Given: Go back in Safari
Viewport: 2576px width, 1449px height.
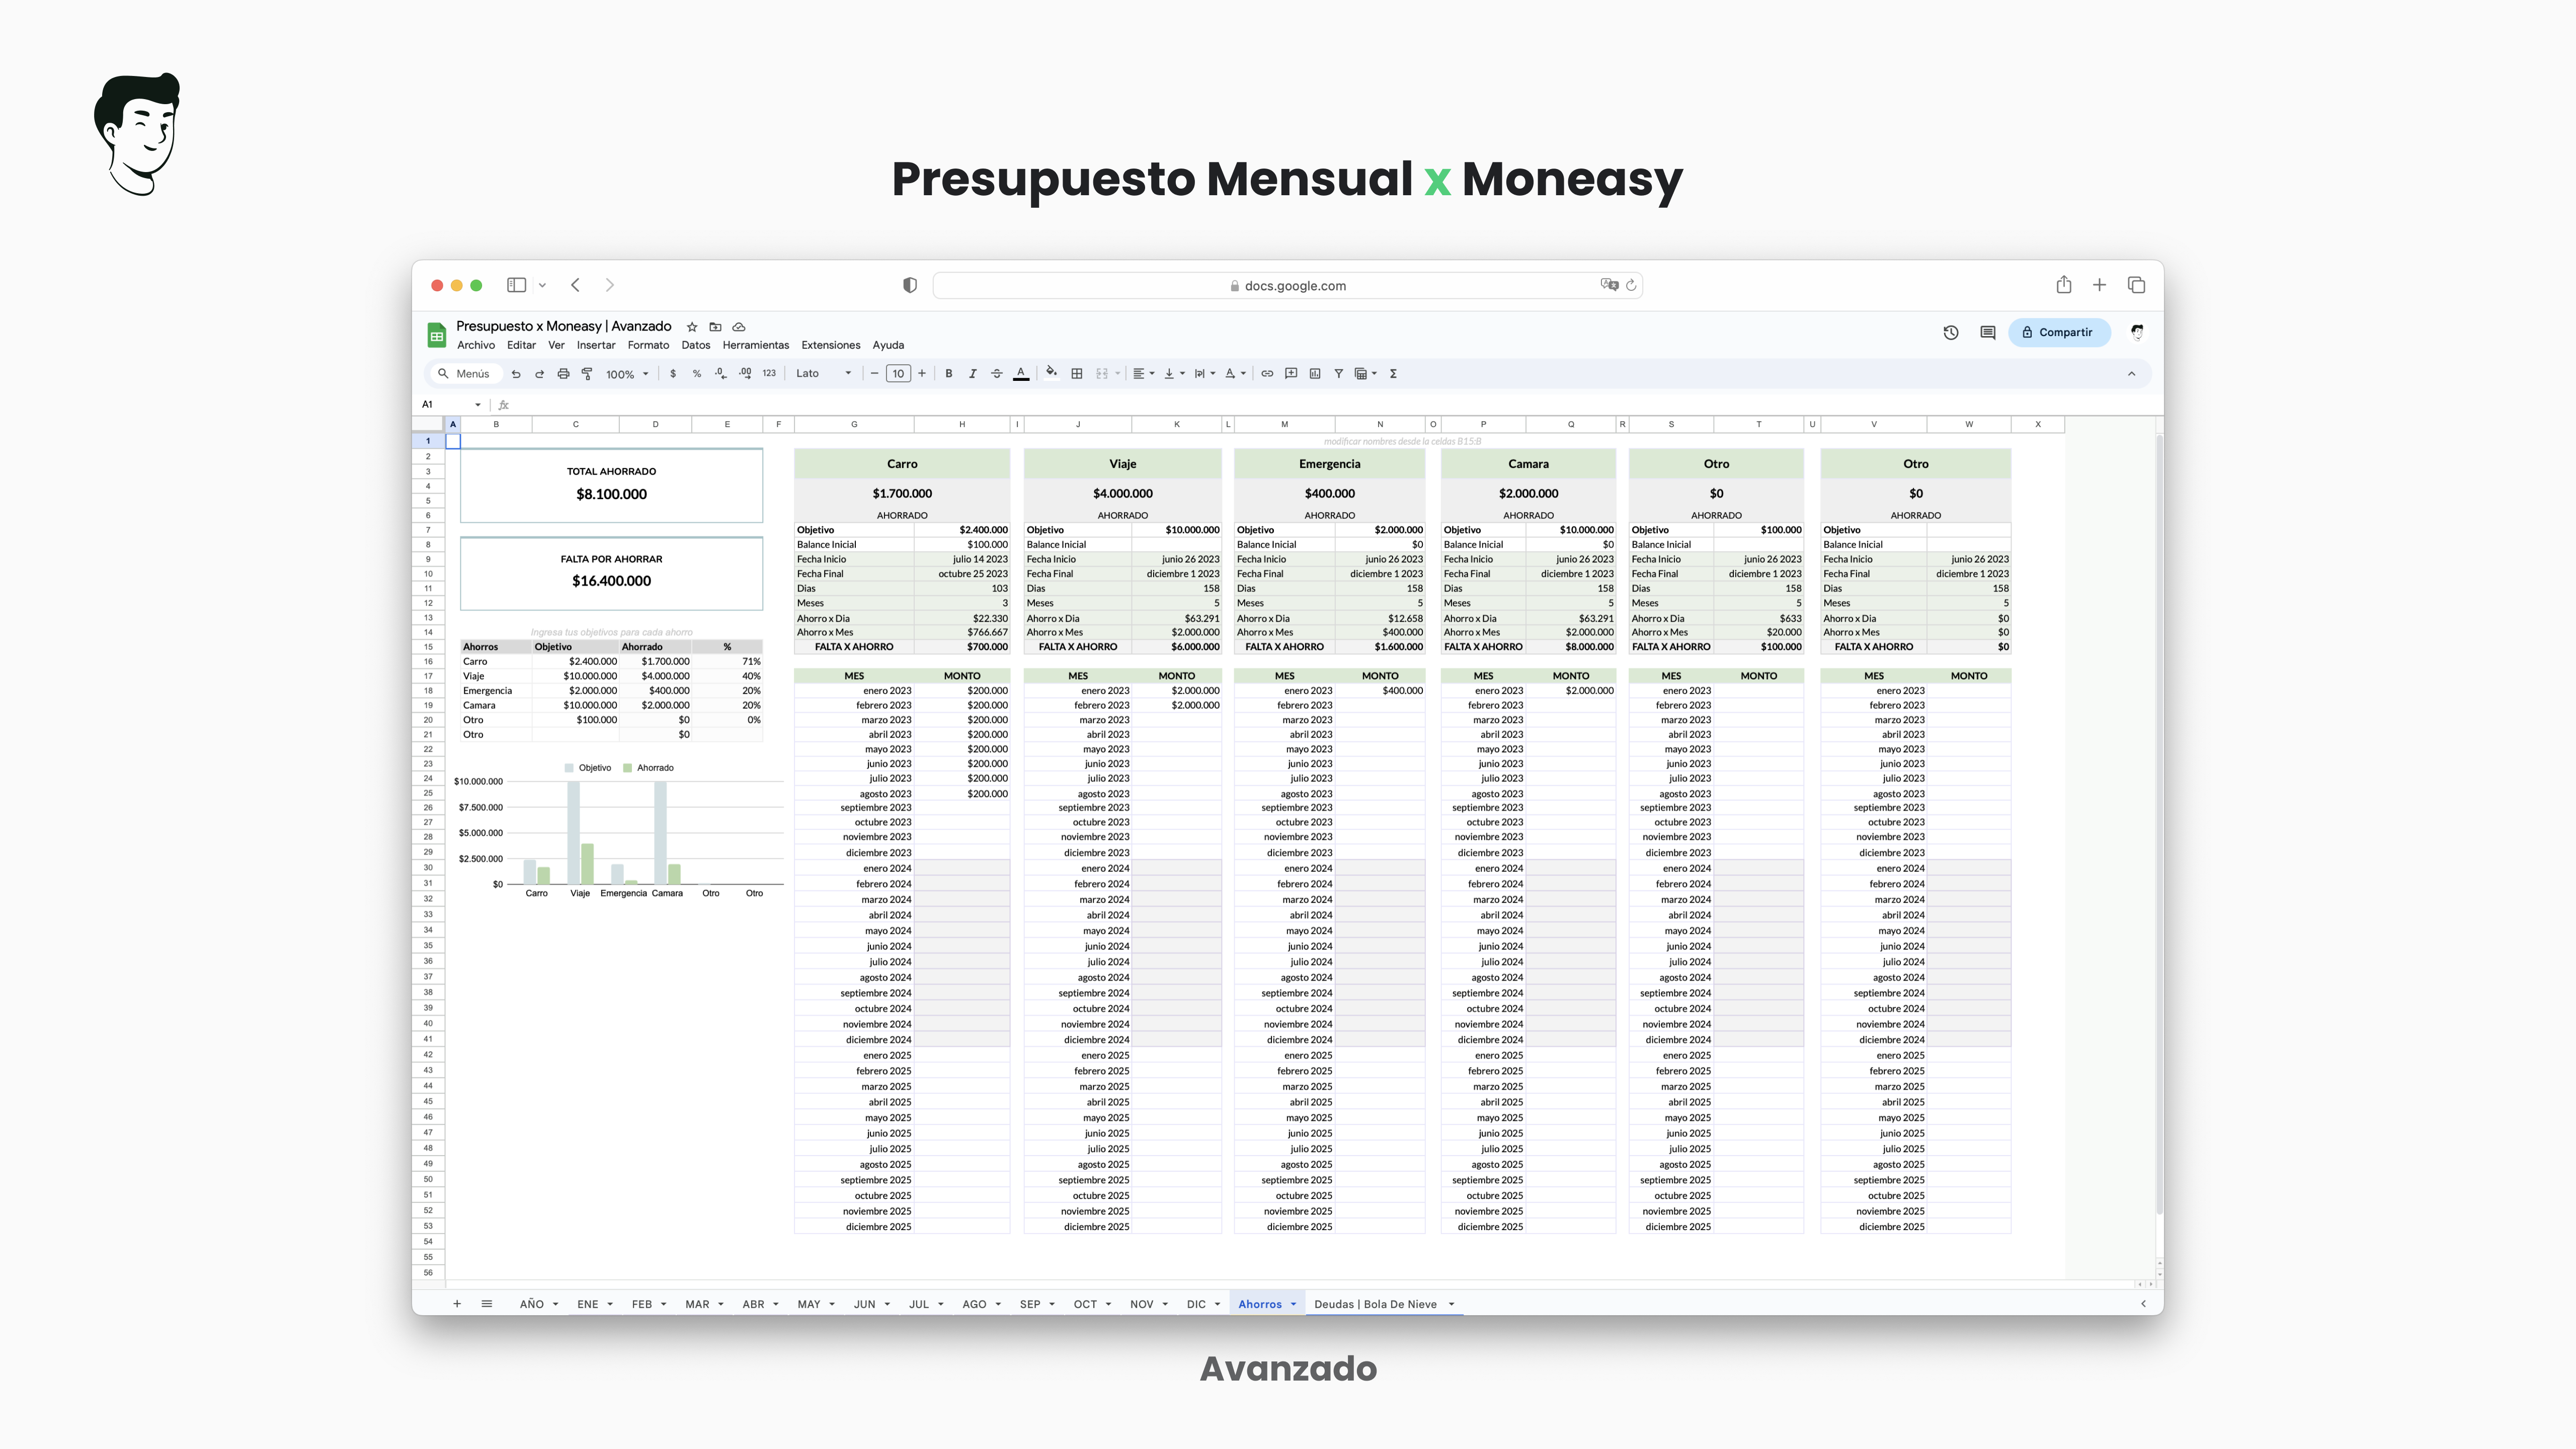Looking at the screenshot, I should [x=576, y=285].
